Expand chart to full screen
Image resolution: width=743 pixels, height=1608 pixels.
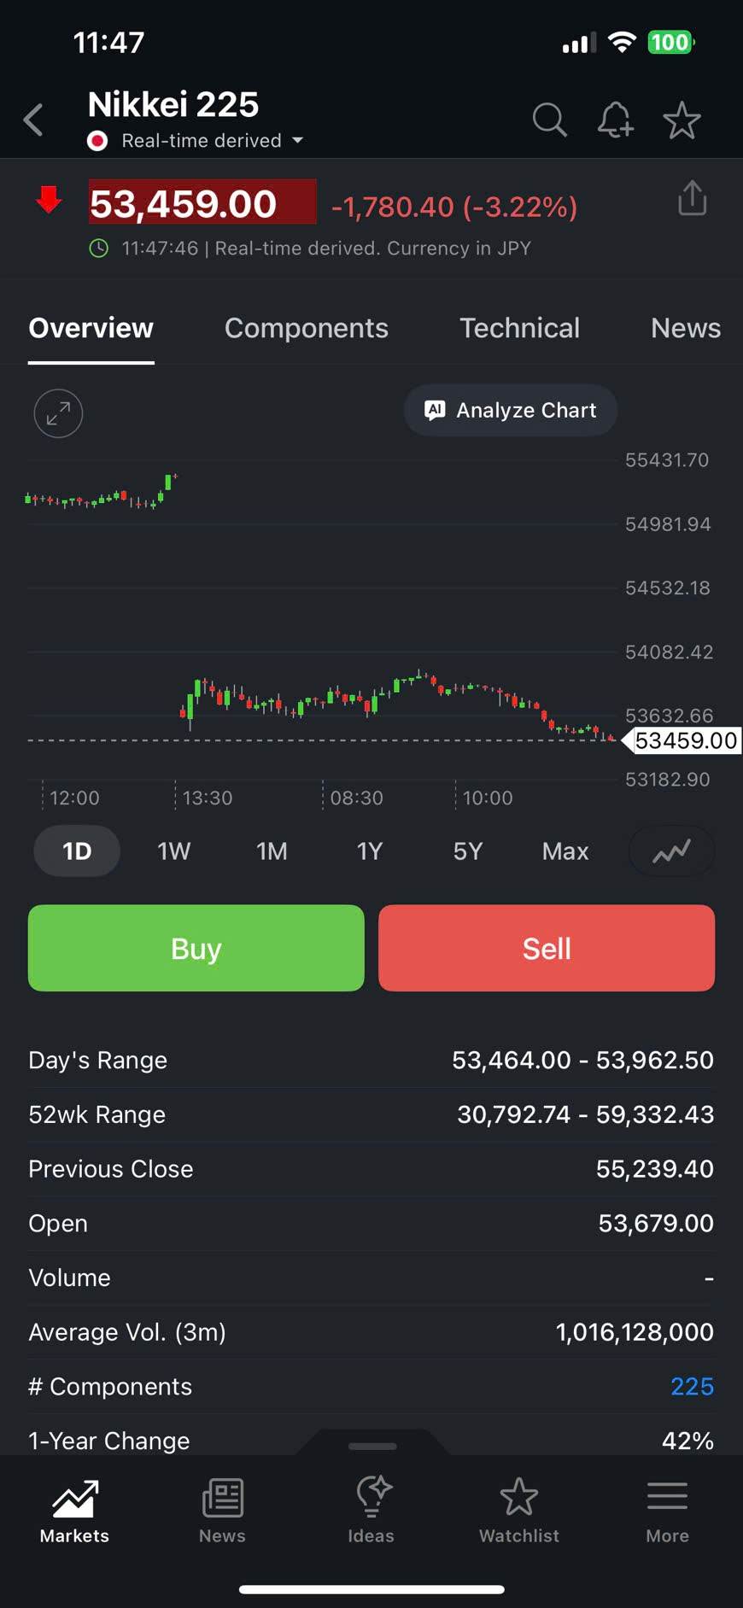(58, 413)
